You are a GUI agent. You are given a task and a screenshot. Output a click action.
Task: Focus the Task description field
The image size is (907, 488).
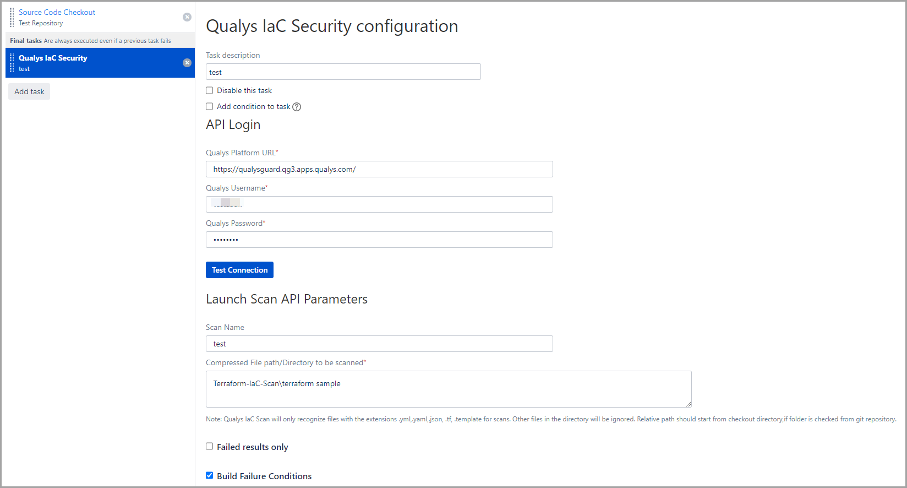click(343, 72)
